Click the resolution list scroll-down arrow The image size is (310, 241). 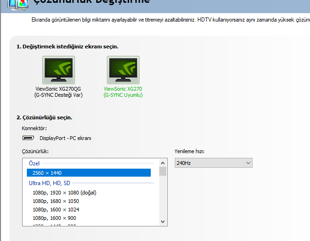point(163,221)
